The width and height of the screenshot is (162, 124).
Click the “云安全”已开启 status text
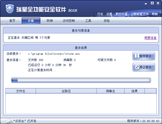point(25,121)
